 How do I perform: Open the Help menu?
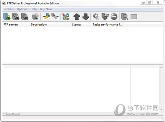point(33,9)
